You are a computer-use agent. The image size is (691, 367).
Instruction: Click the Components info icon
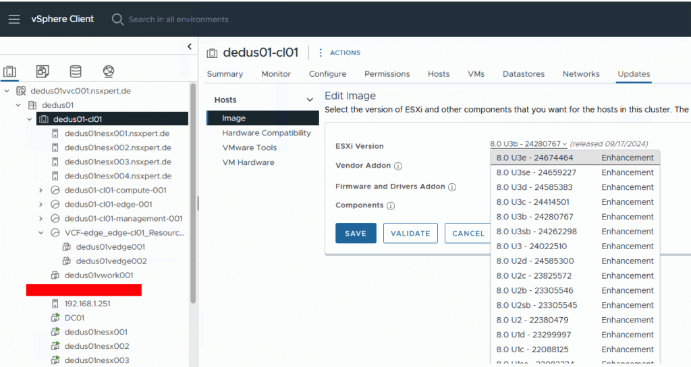tap(391, 206)
